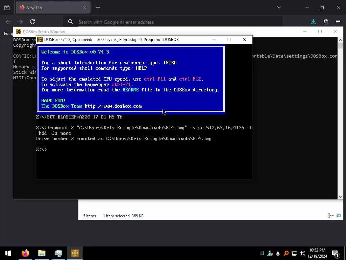Open the Firefox extensions puzzle icon
The width and height of the screenshot is (346, 260).
(326, 22)
